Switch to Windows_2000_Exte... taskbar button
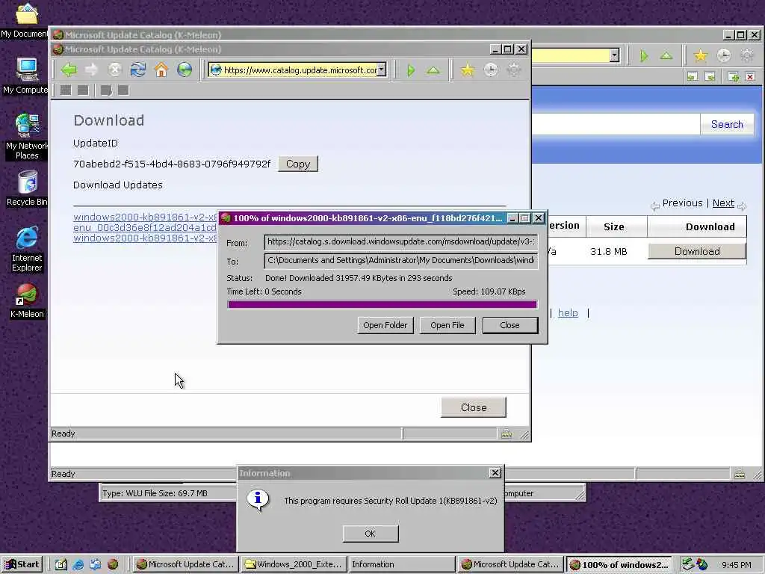765x574 pixels. pos(294,564)
